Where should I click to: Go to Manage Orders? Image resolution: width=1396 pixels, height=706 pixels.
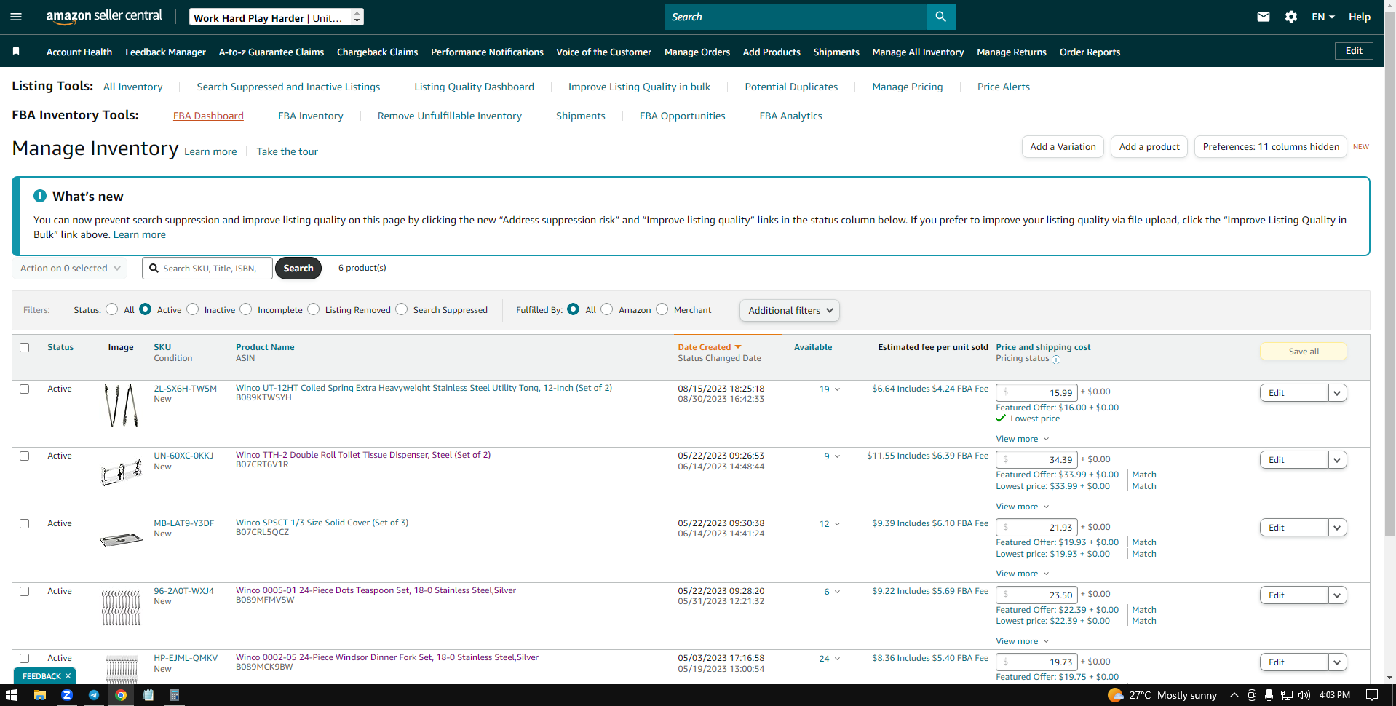[x=697, y=52]
